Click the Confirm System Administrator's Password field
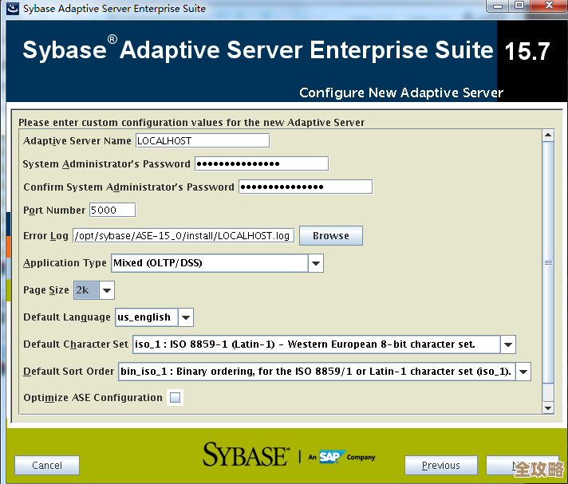568x484 pixels. tap(305, 187)
